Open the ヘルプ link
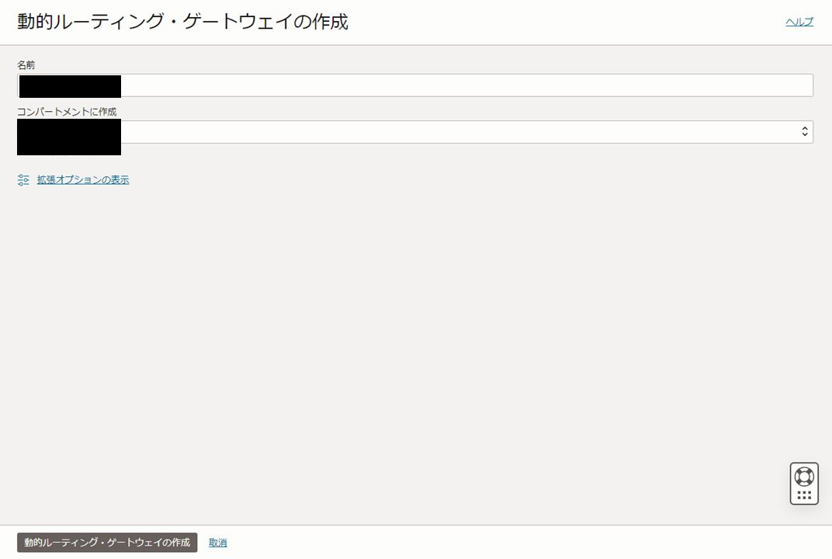The height and width of the screenshot is (559, 832). [x=799, y=22]
